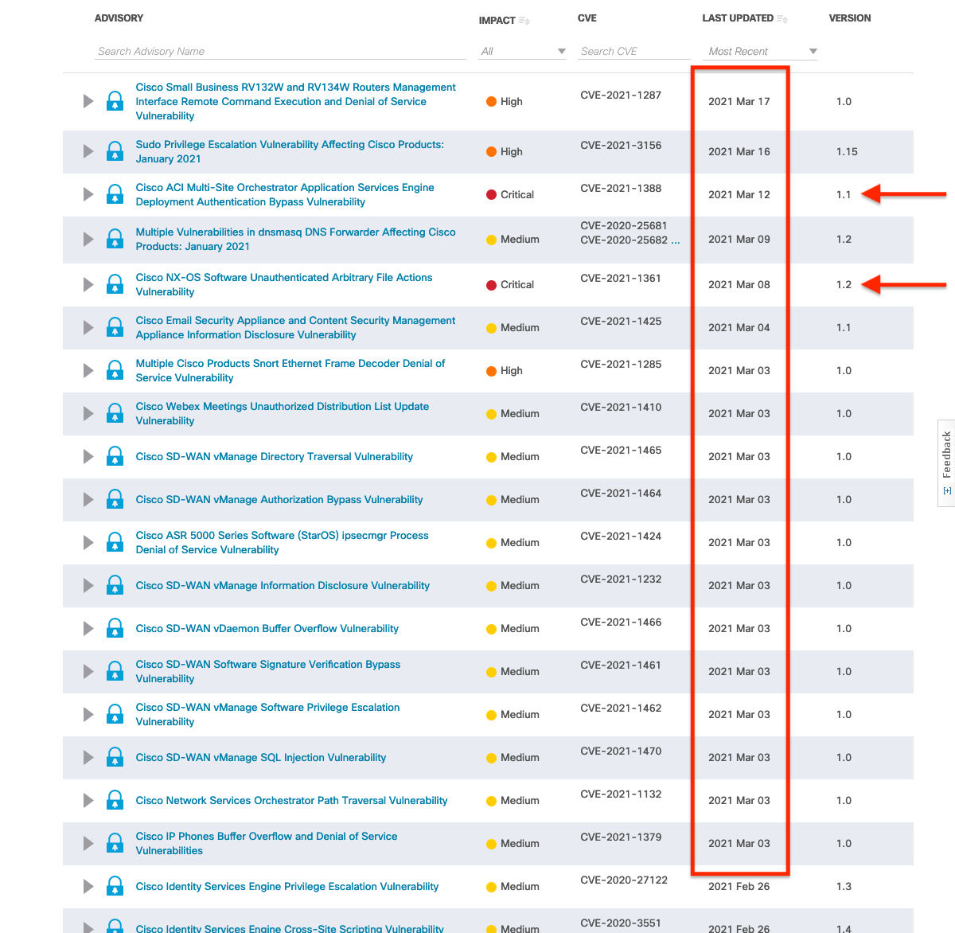
Task: Expand the vManage Directory Traversal row
Action: (x=88, y=456)
